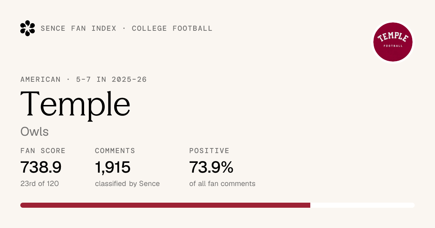
Task: Click the COLLEGE FOOTBALL header label
Action: pos(172,28)
